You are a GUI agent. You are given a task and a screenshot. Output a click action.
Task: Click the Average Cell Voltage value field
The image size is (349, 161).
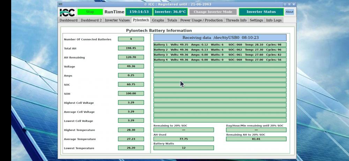coord(131,112)
